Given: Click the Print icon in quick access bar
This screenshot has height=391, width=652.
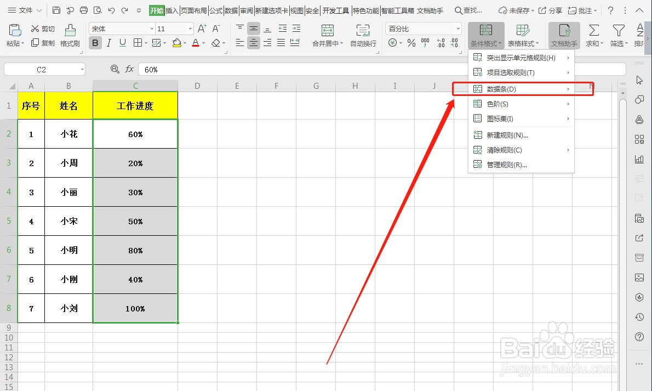Looking at the screenshot, I should (x=84, y=10).
